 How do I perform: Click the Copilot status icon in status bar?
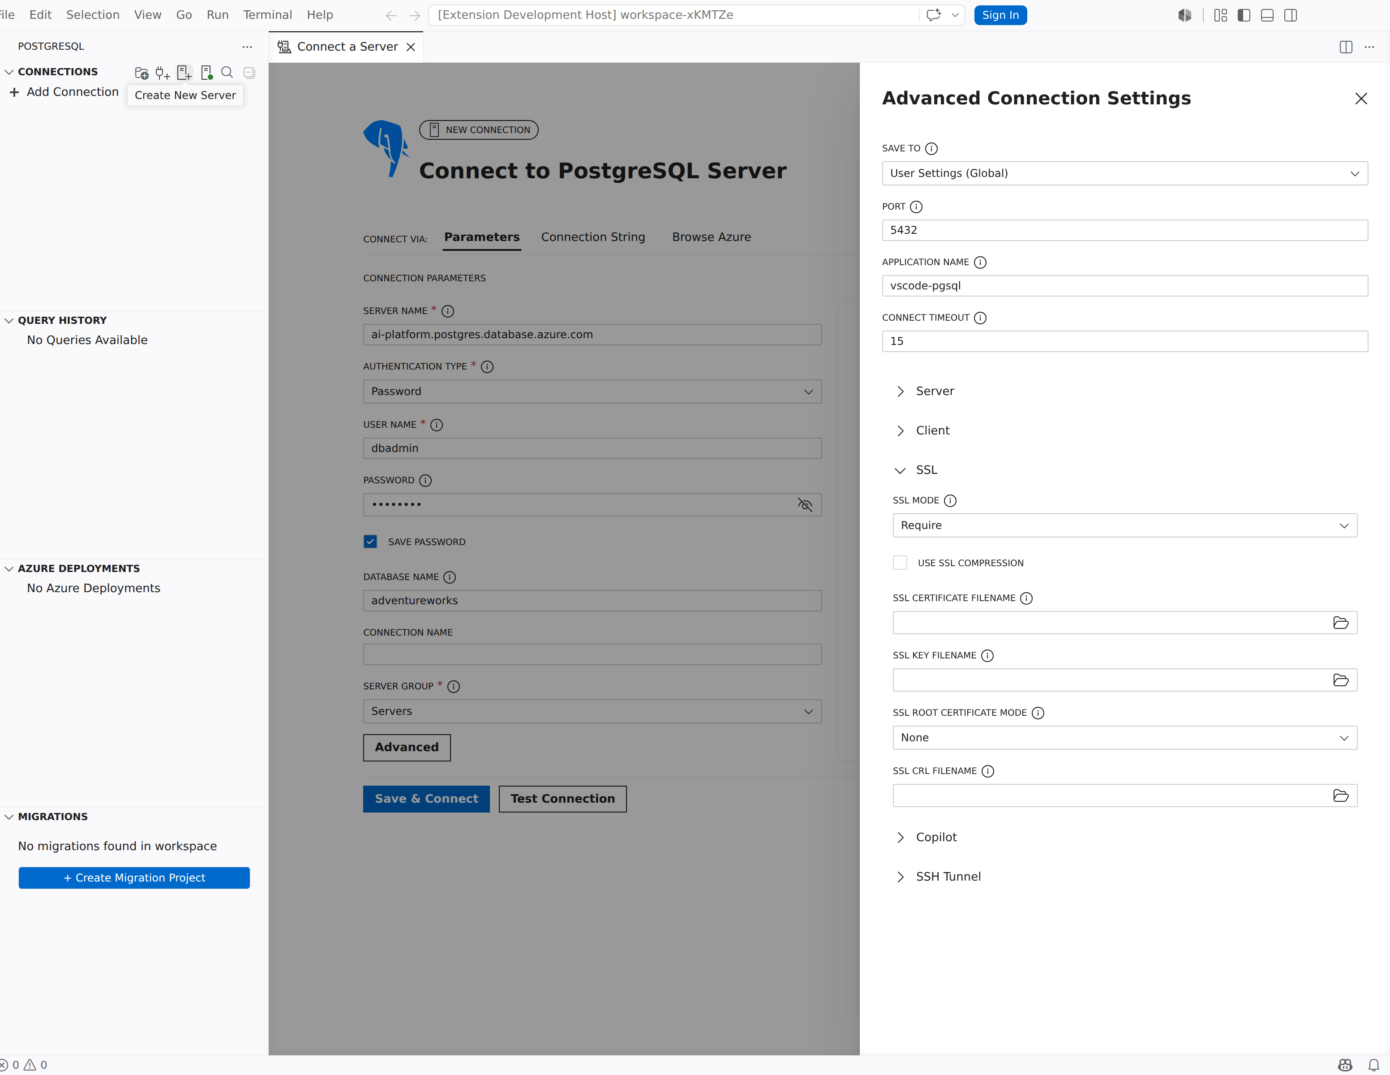click(1345, 1065)
